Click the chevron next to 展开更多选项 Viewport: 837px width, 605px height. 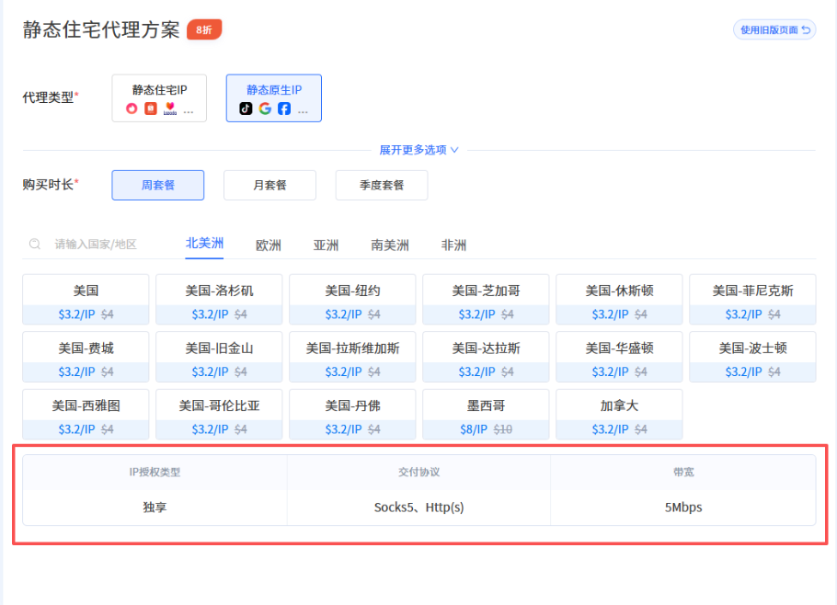[454, 150]
